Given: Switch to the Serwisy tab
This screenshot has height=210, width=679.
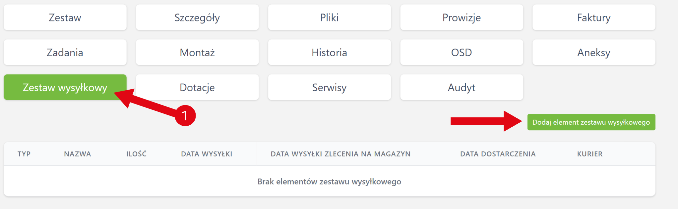Looking at the screenshot, I should click(329, 88).
